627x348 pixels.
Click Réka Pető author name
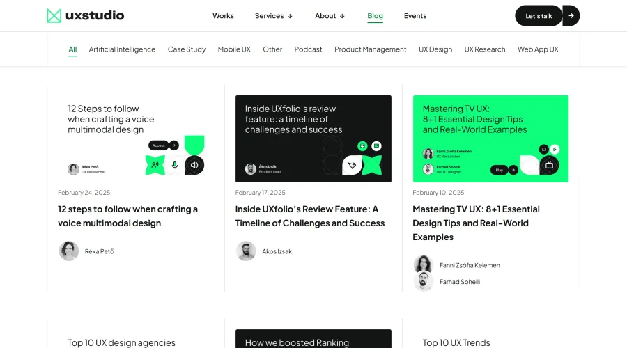pos(100,251)
